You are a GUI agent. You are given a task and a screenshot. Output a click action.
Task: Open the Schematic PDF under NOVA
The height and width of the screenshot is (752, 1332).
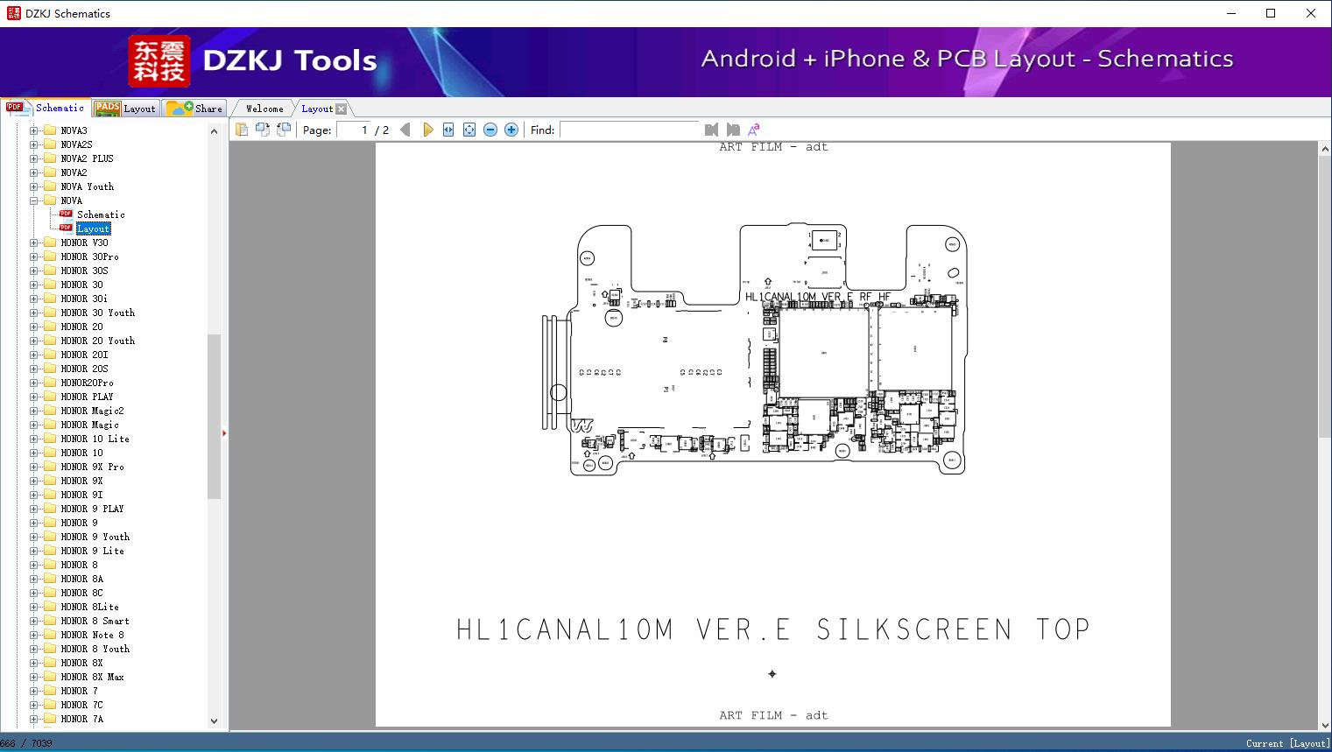pos(101,214)
